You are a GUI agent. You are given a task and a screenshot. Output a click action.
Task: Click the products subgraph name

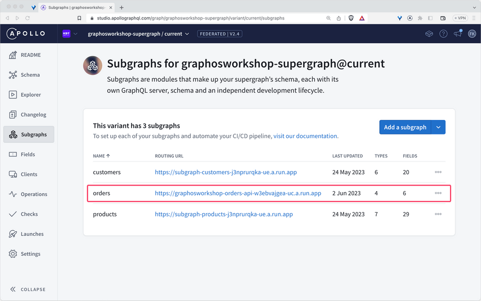pyautogui.click(x=105, y=214)
